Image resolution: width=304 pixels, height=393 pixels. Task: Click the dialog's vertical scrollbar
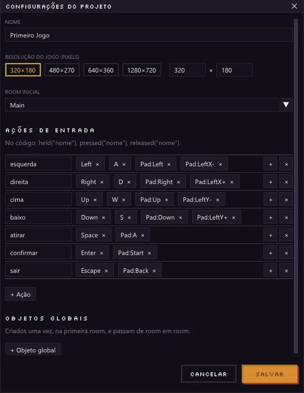tap(296, 186)
